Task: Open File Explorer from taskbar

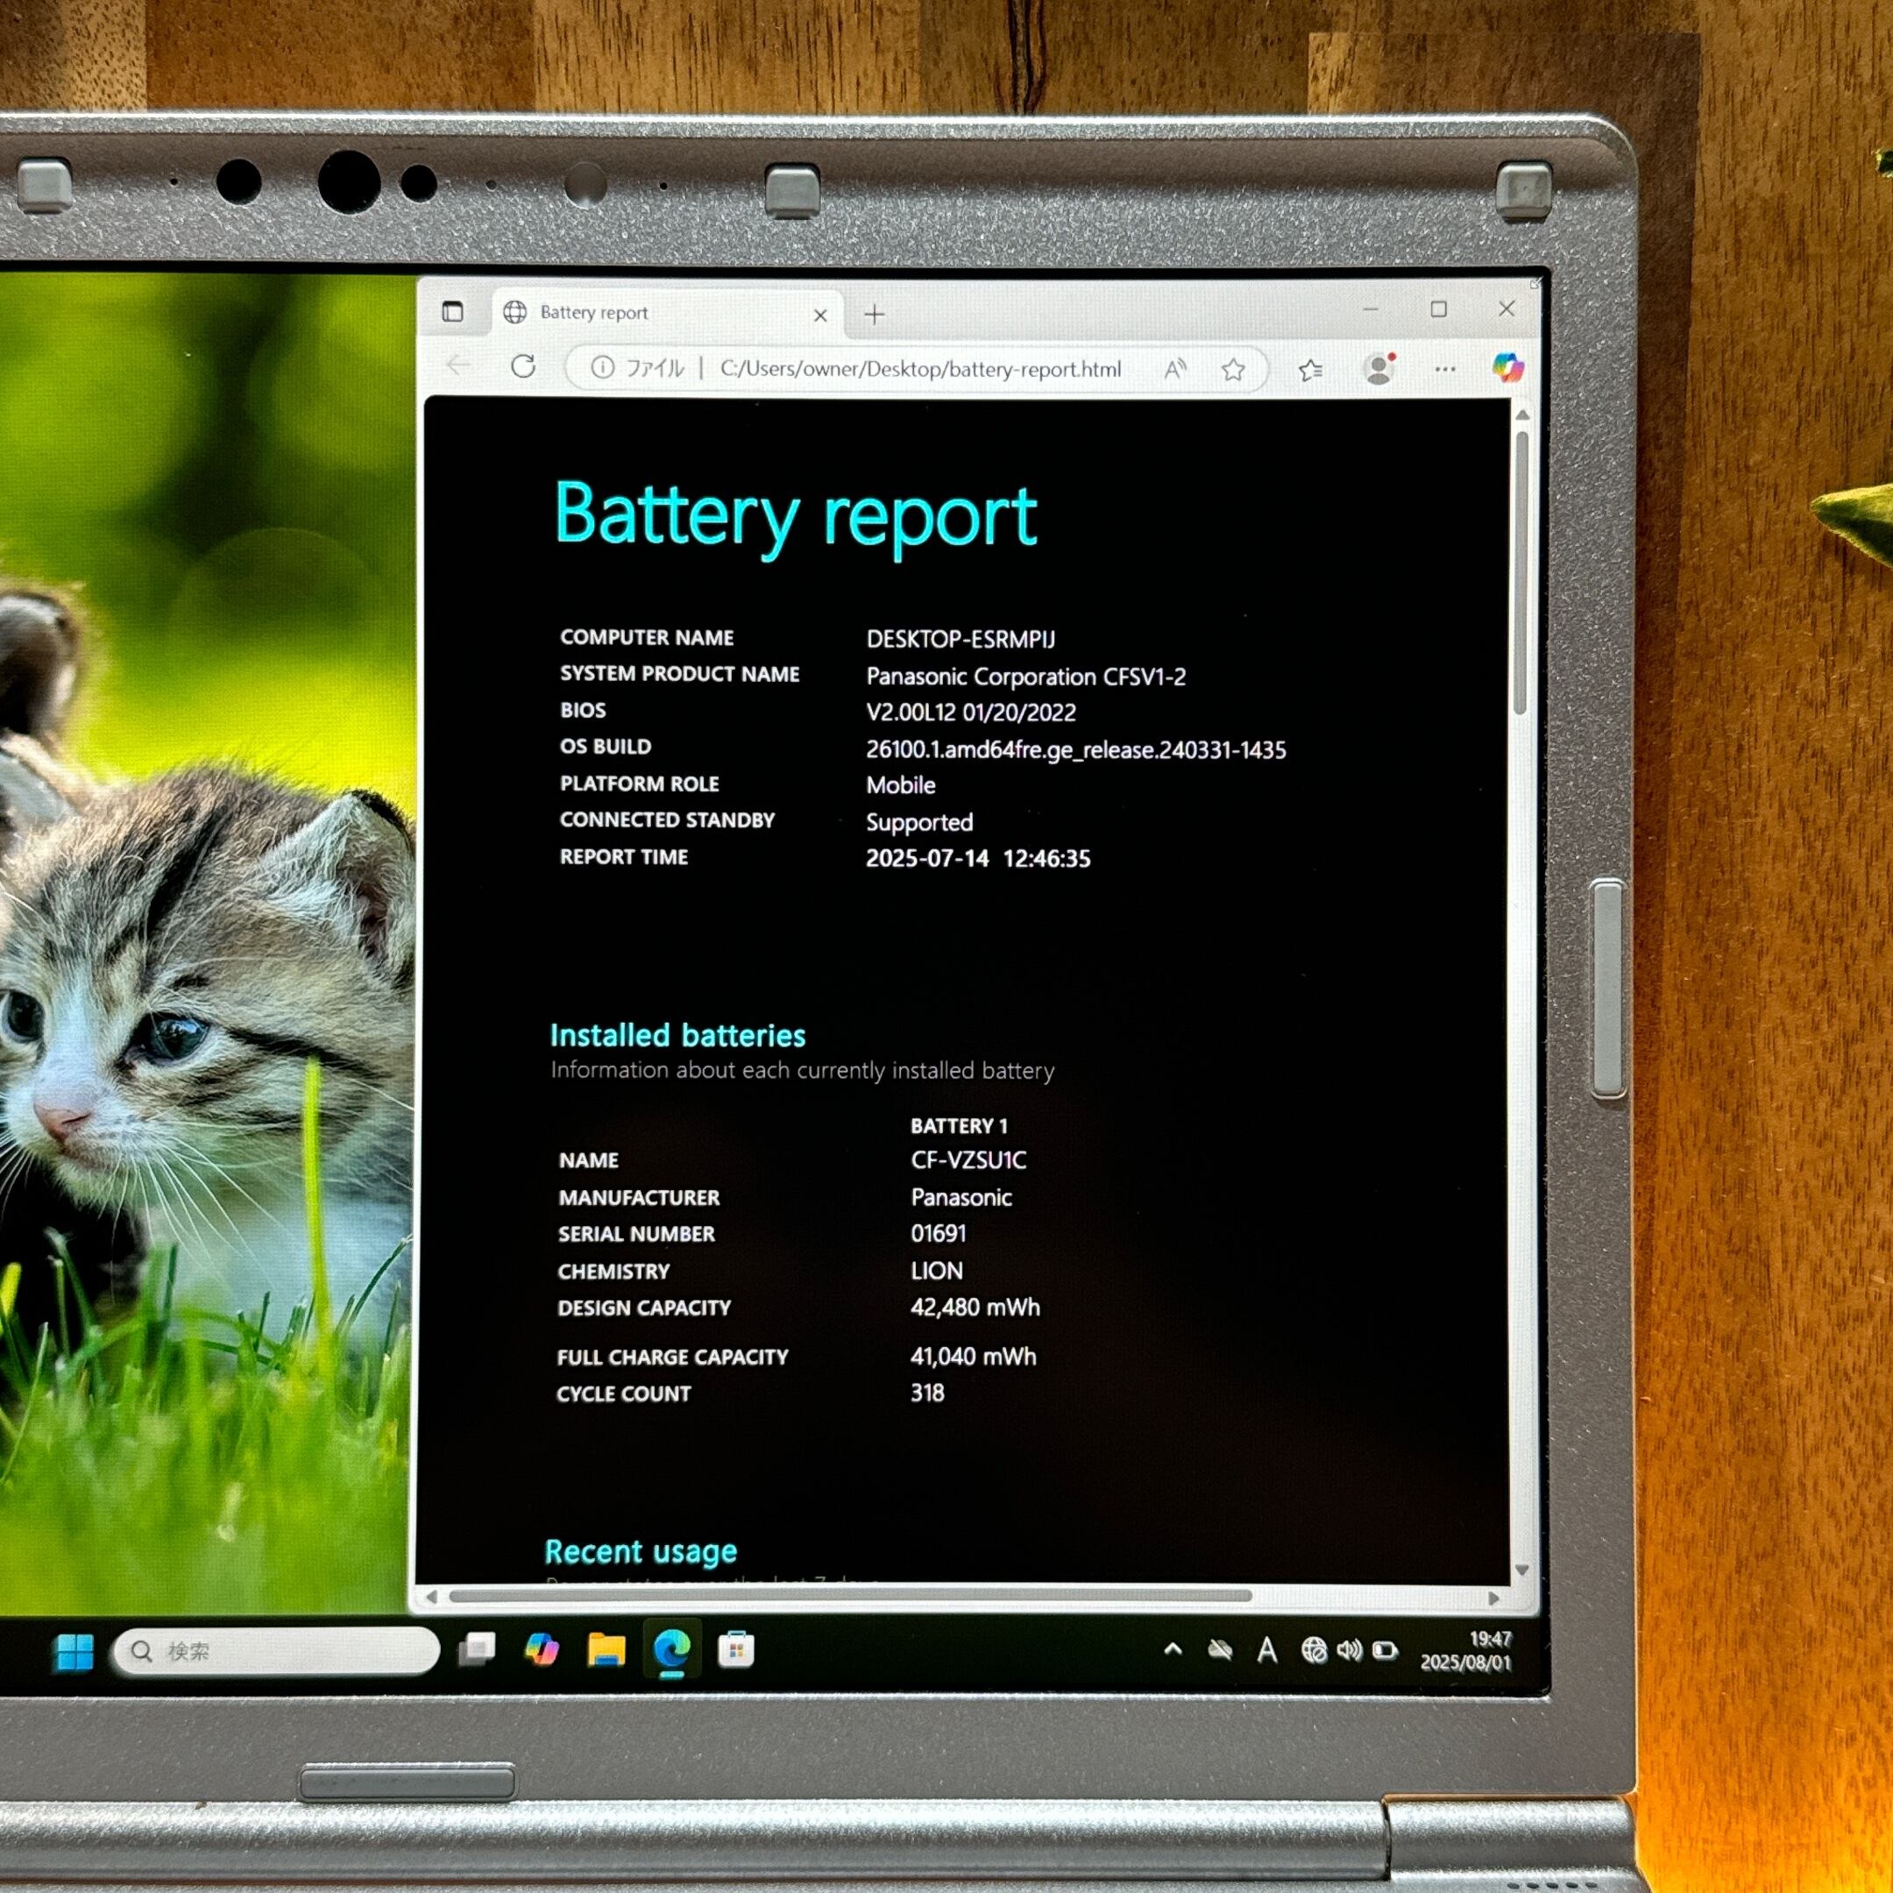Action: pos(606,1650)
